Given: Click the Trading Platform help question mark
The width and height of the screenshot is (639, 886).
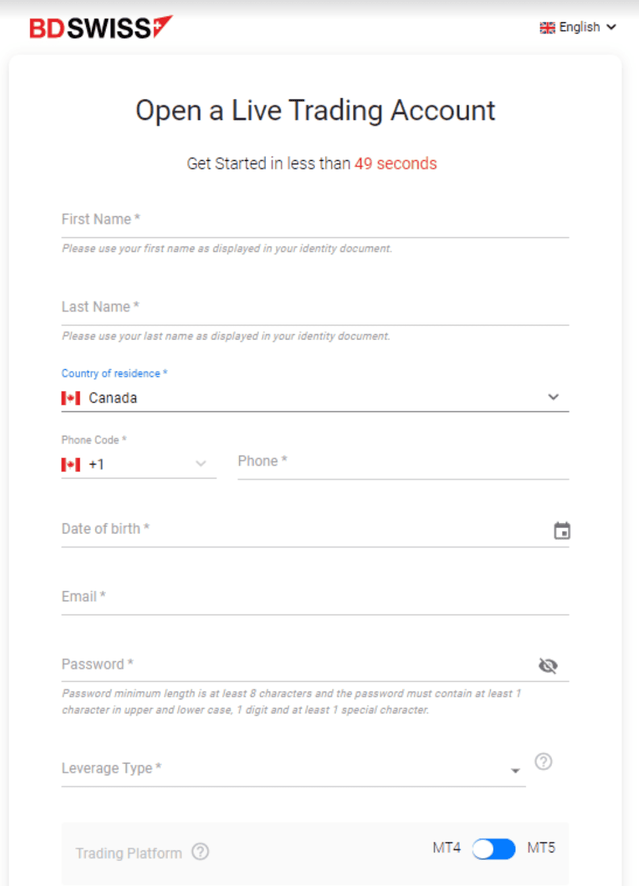Looking at the screenshot, I should pyautogui.click(x=200, y=852).
